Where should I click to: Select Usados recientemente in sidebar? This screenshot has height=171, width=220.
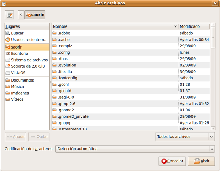28,40
